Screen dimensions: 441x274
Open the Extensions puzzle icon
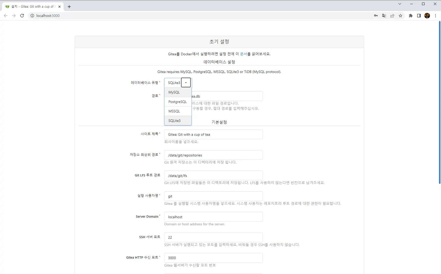[x=411, y=16]
